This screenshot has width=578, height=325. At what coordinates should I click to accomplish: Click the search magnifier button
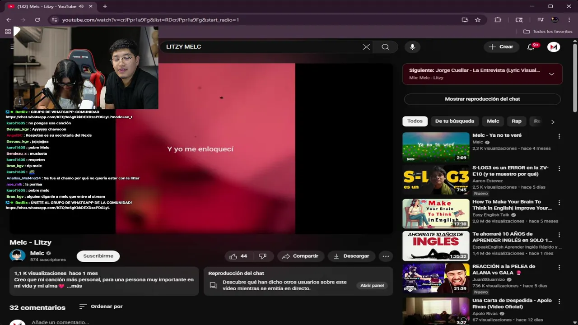385,47
